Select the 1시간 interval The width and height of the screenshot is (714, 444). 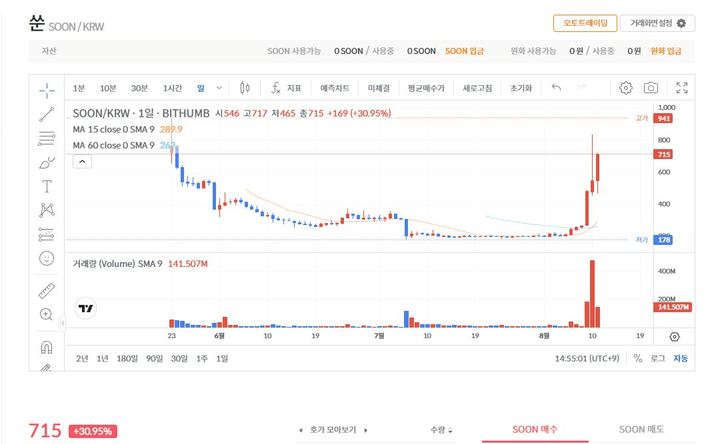pyautogui.click(x=172, y=88)
